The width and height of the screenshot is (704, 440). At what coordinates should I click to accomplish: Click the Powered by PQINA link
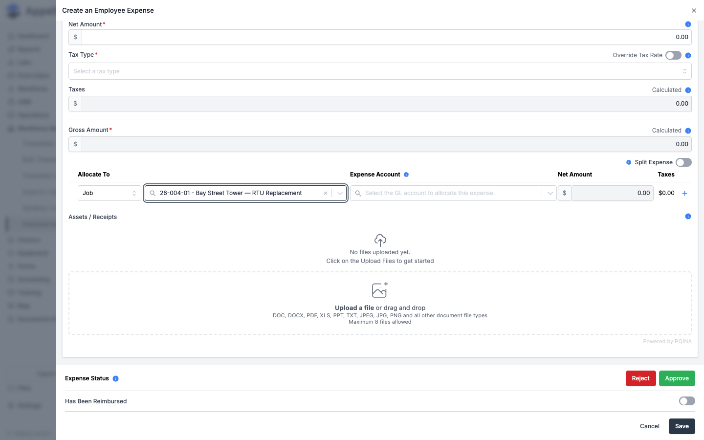point(667,342)
